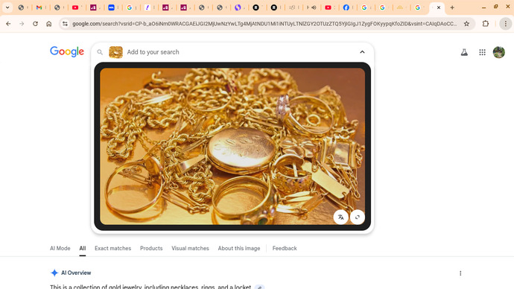Expand the image region selection
This screenshot has height=289, width=514.
(x=358, y=217)
